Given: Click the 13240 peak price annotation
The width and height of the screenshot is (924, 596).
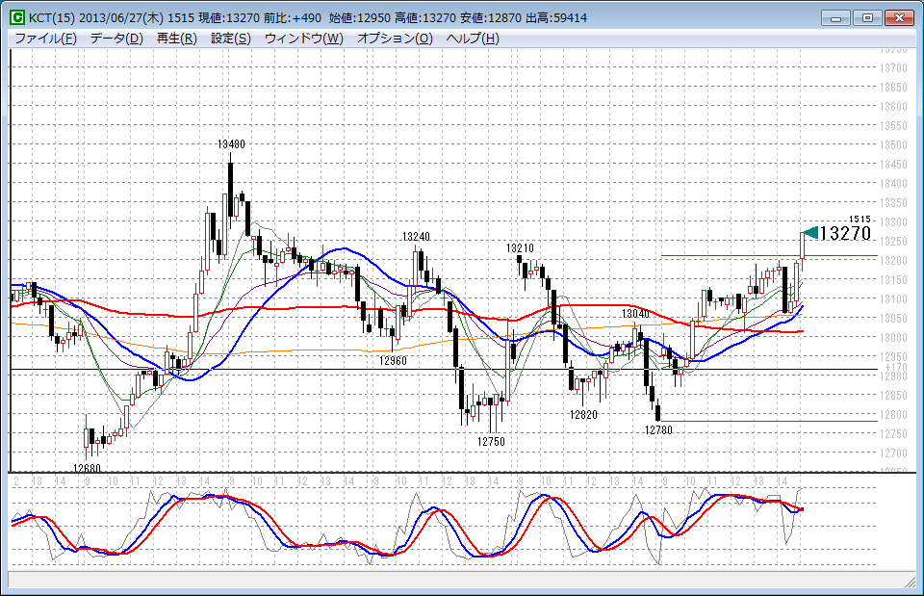Looking at the screenshot, I should pyautogui.click(x=416, y=237).
